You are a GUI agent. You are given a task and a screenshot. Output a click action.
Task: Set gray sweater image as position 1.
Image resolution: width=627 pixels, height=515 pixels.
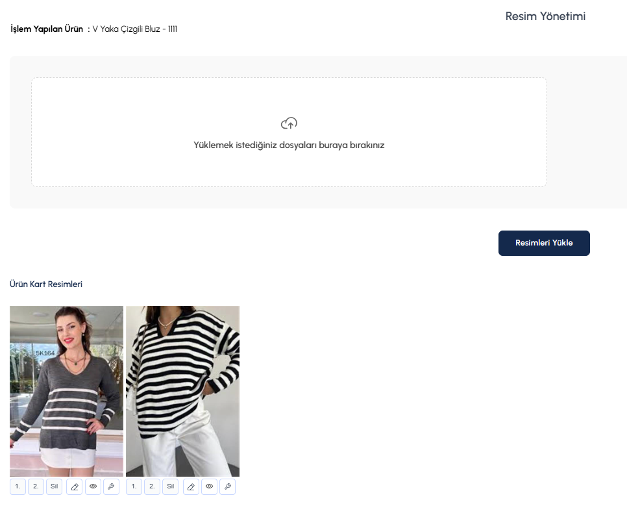pos(18,486)
